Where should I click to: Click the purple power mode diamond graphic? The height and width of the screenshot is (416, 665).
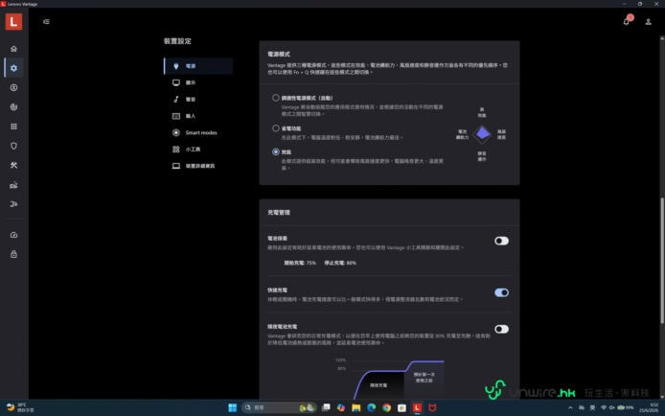click(x=482, y=134)
